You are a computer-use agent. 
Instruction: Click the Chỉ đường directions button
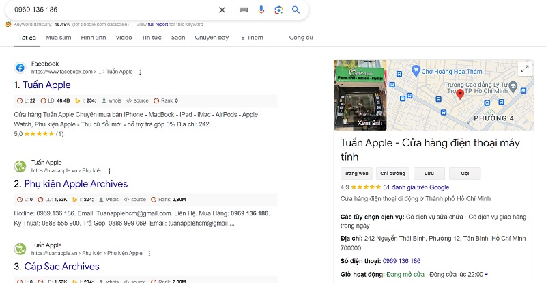[x=392, y=174]
